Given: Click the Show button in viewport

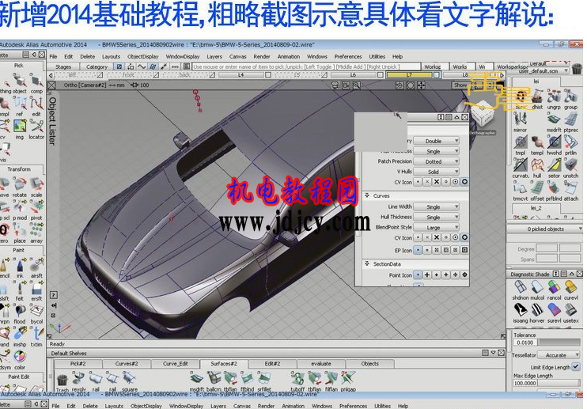Looking at the screenshot, I should pyautogui.click(x=460, y=85).
